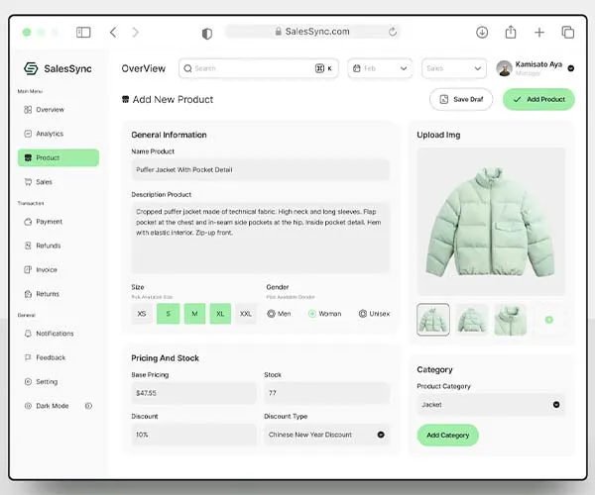Image resolution: width=595 pixels, height=495 pixels.
Task: Select the Unisex gender option
Action: (x=374, y=314)
